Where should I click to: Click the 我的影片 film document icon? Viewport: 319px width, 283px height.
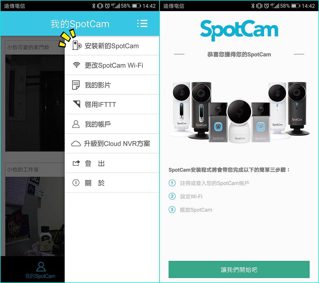tap(76, 85)
